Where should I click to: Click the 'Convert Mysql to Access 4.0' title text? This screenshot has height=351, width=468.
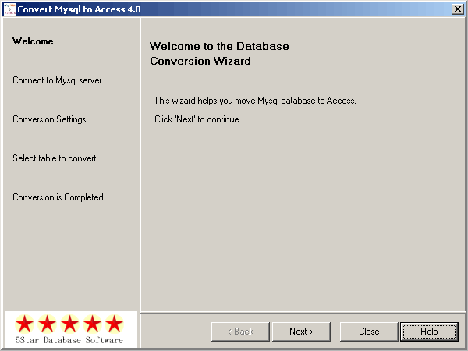point(79,9)
